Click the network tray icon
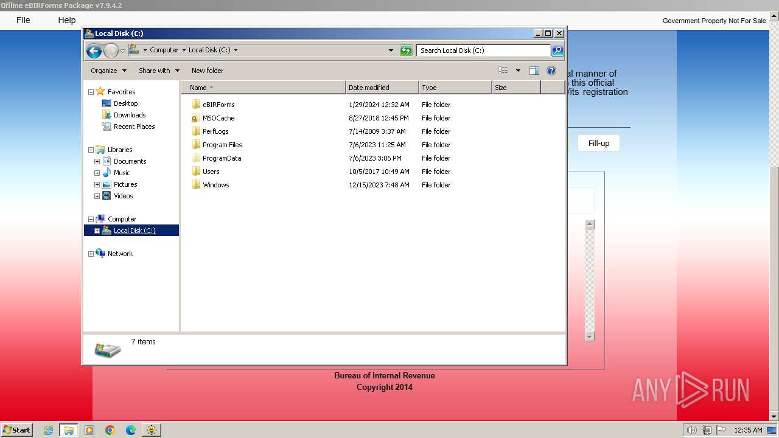 (707, 430)
